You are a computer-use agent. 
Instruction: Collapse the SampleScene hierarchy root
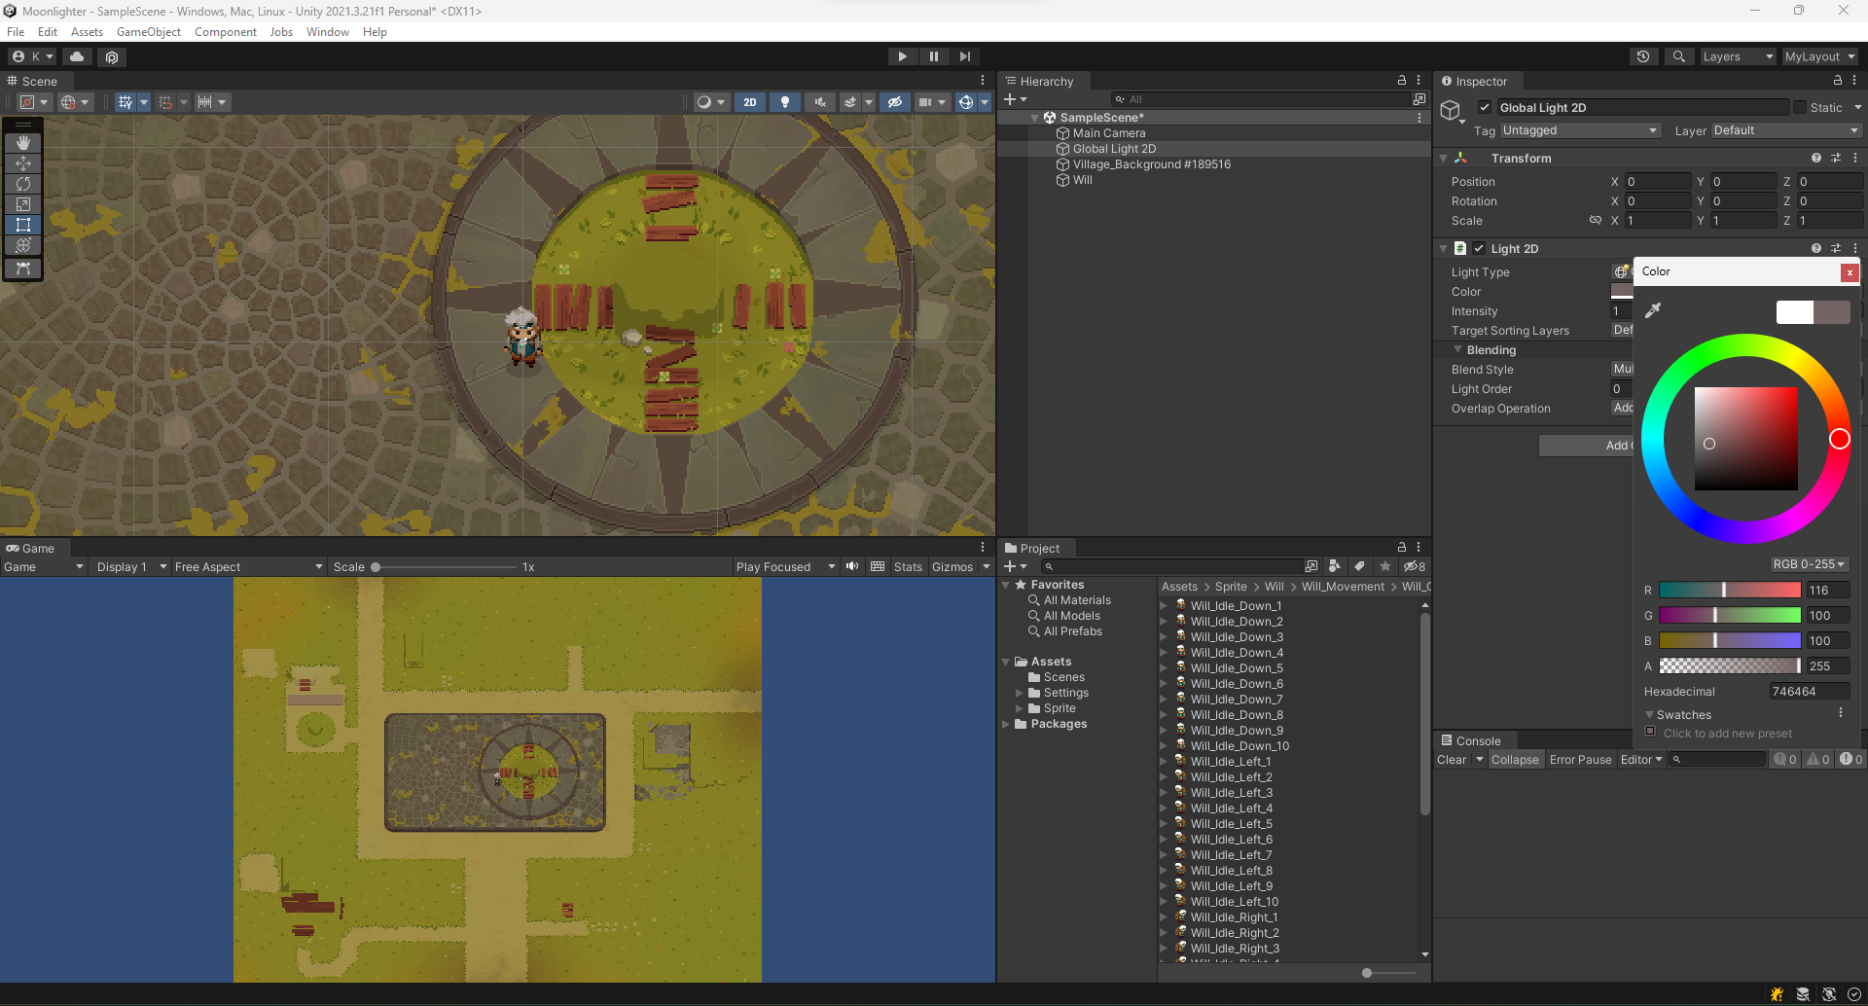coord(1034,118)
